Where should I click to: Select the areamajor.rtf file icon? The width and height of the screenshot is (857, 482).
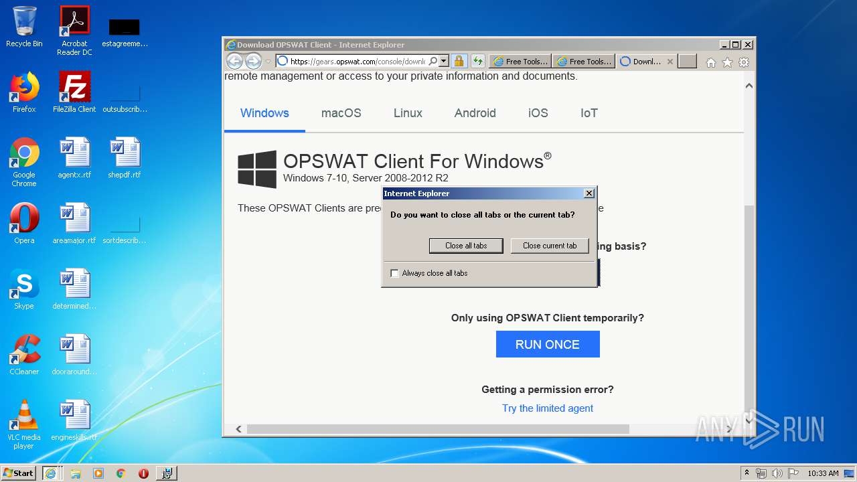coord(74,224)
